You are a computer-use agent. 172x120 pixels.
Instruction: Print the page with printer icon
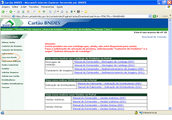point(67,12)
